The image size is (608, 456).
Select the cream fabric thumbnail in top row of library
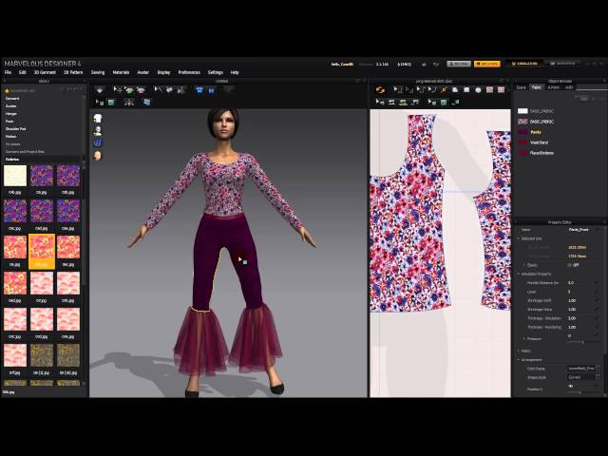pyautogui.click(x=15, y=176)
